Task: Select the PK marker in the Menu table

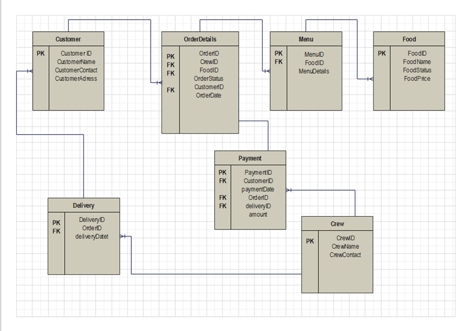Action: (x=278, y=54)
